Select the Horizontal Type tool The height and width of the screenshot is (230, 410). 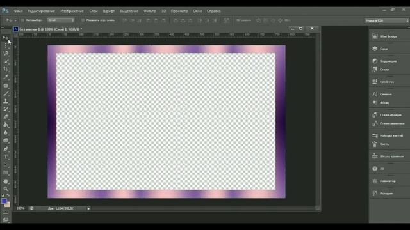tap(6, 157)
